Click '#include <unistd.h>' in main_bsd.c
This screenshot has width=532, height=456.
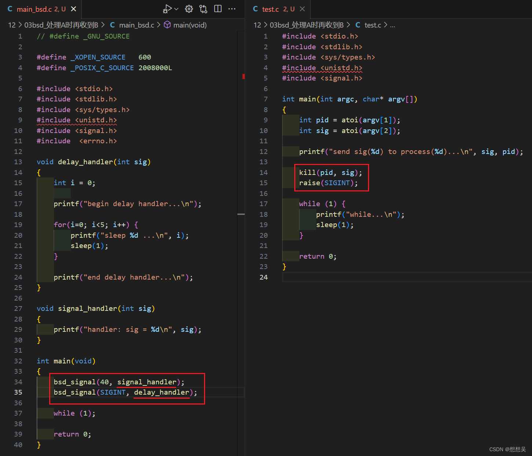pos(77,120)
